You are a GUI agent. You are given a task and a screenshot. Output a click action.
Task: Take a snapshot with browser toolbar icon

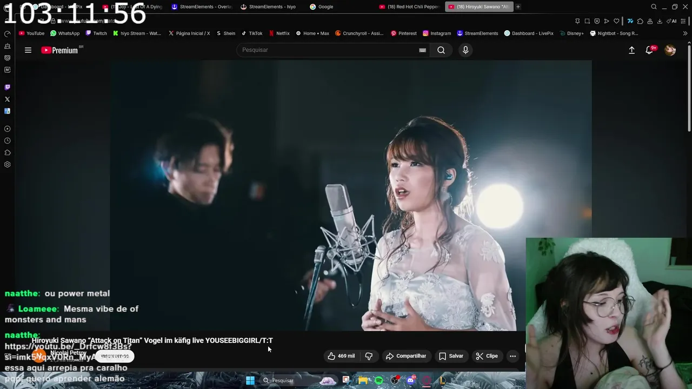[x=587, y=21]
